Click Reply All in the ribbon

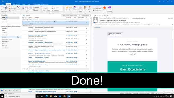(27, 9)
